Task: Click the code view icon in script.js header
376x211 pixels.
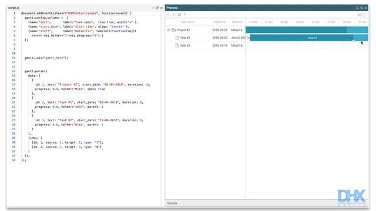Action: (153, 8)
